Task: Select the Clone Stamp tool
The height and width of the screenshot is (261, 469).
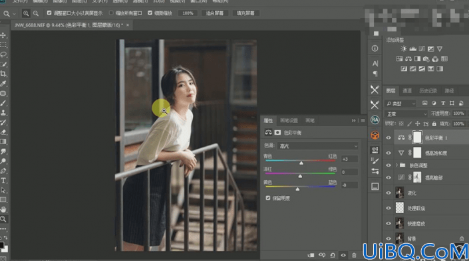Action: click(3, 113)
